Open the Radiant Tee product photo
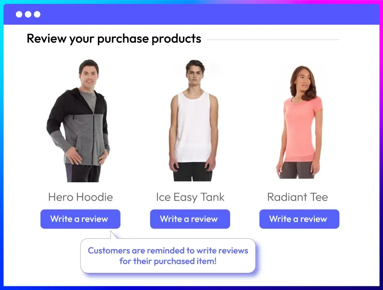Image resolution: width=383 pixels, height=290 pixels. [300, 122]
